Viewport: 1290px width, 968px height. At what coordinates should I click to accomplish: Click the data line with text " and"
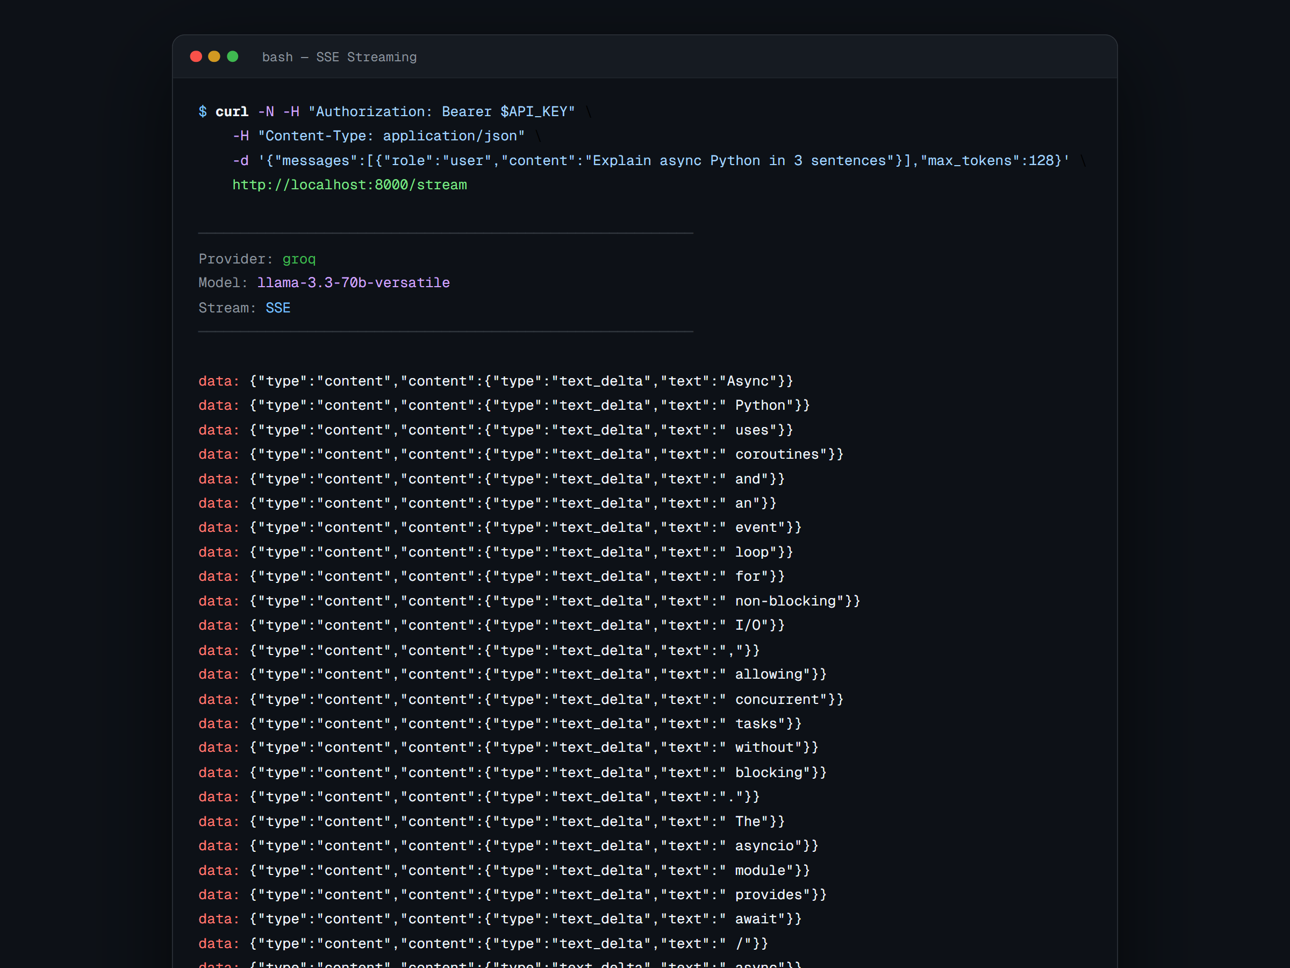[492, 479]
